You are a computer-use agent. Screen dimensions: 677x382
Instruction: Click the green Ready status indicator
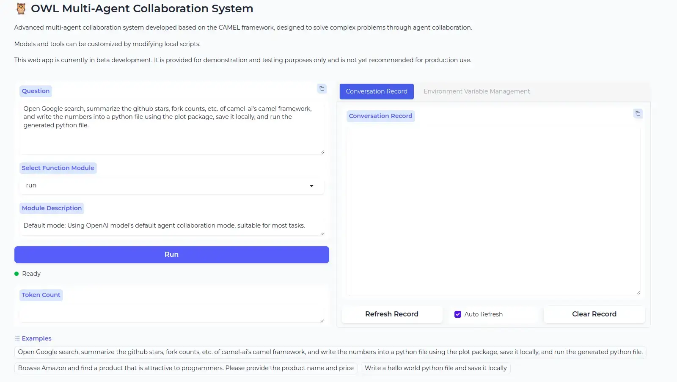point(17,274)
